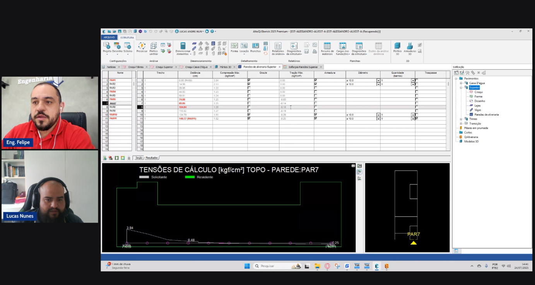The image size is (535, 285).
Task: Select Paredes de alvenaria in tree
Action: pos(486,114)
